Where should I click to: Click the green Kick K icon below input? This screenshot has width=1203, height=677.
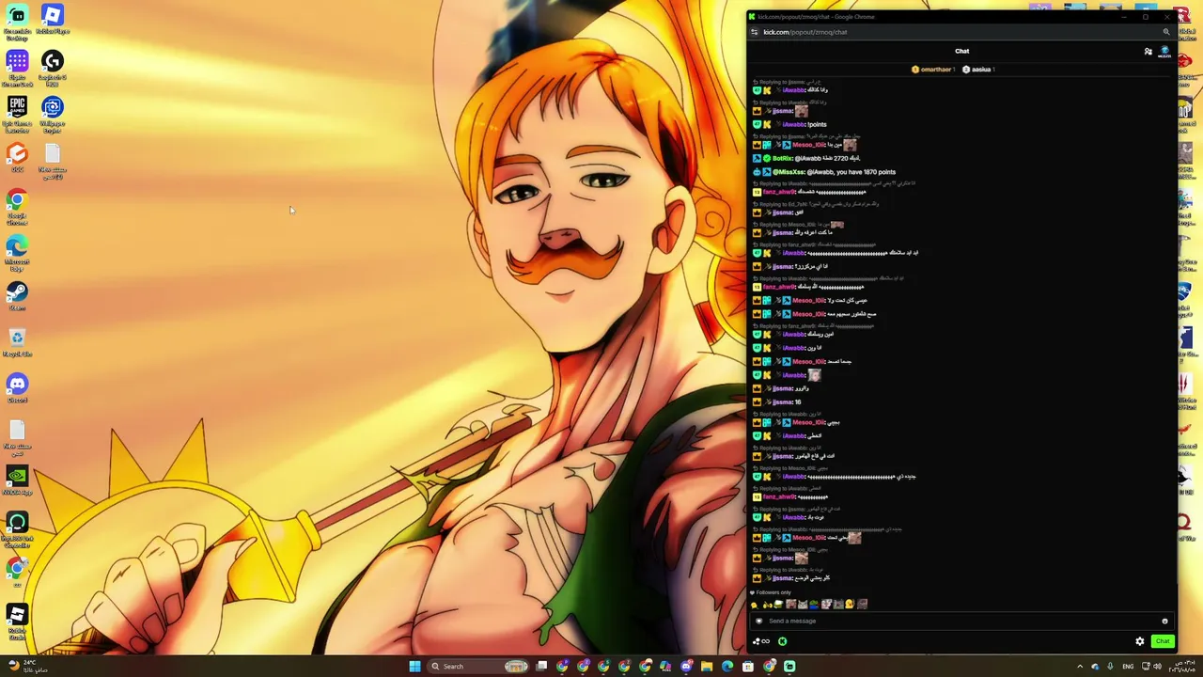click(782, 641)
